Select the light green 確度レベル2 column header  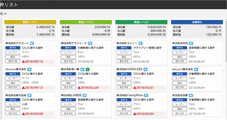pos(86,22)
